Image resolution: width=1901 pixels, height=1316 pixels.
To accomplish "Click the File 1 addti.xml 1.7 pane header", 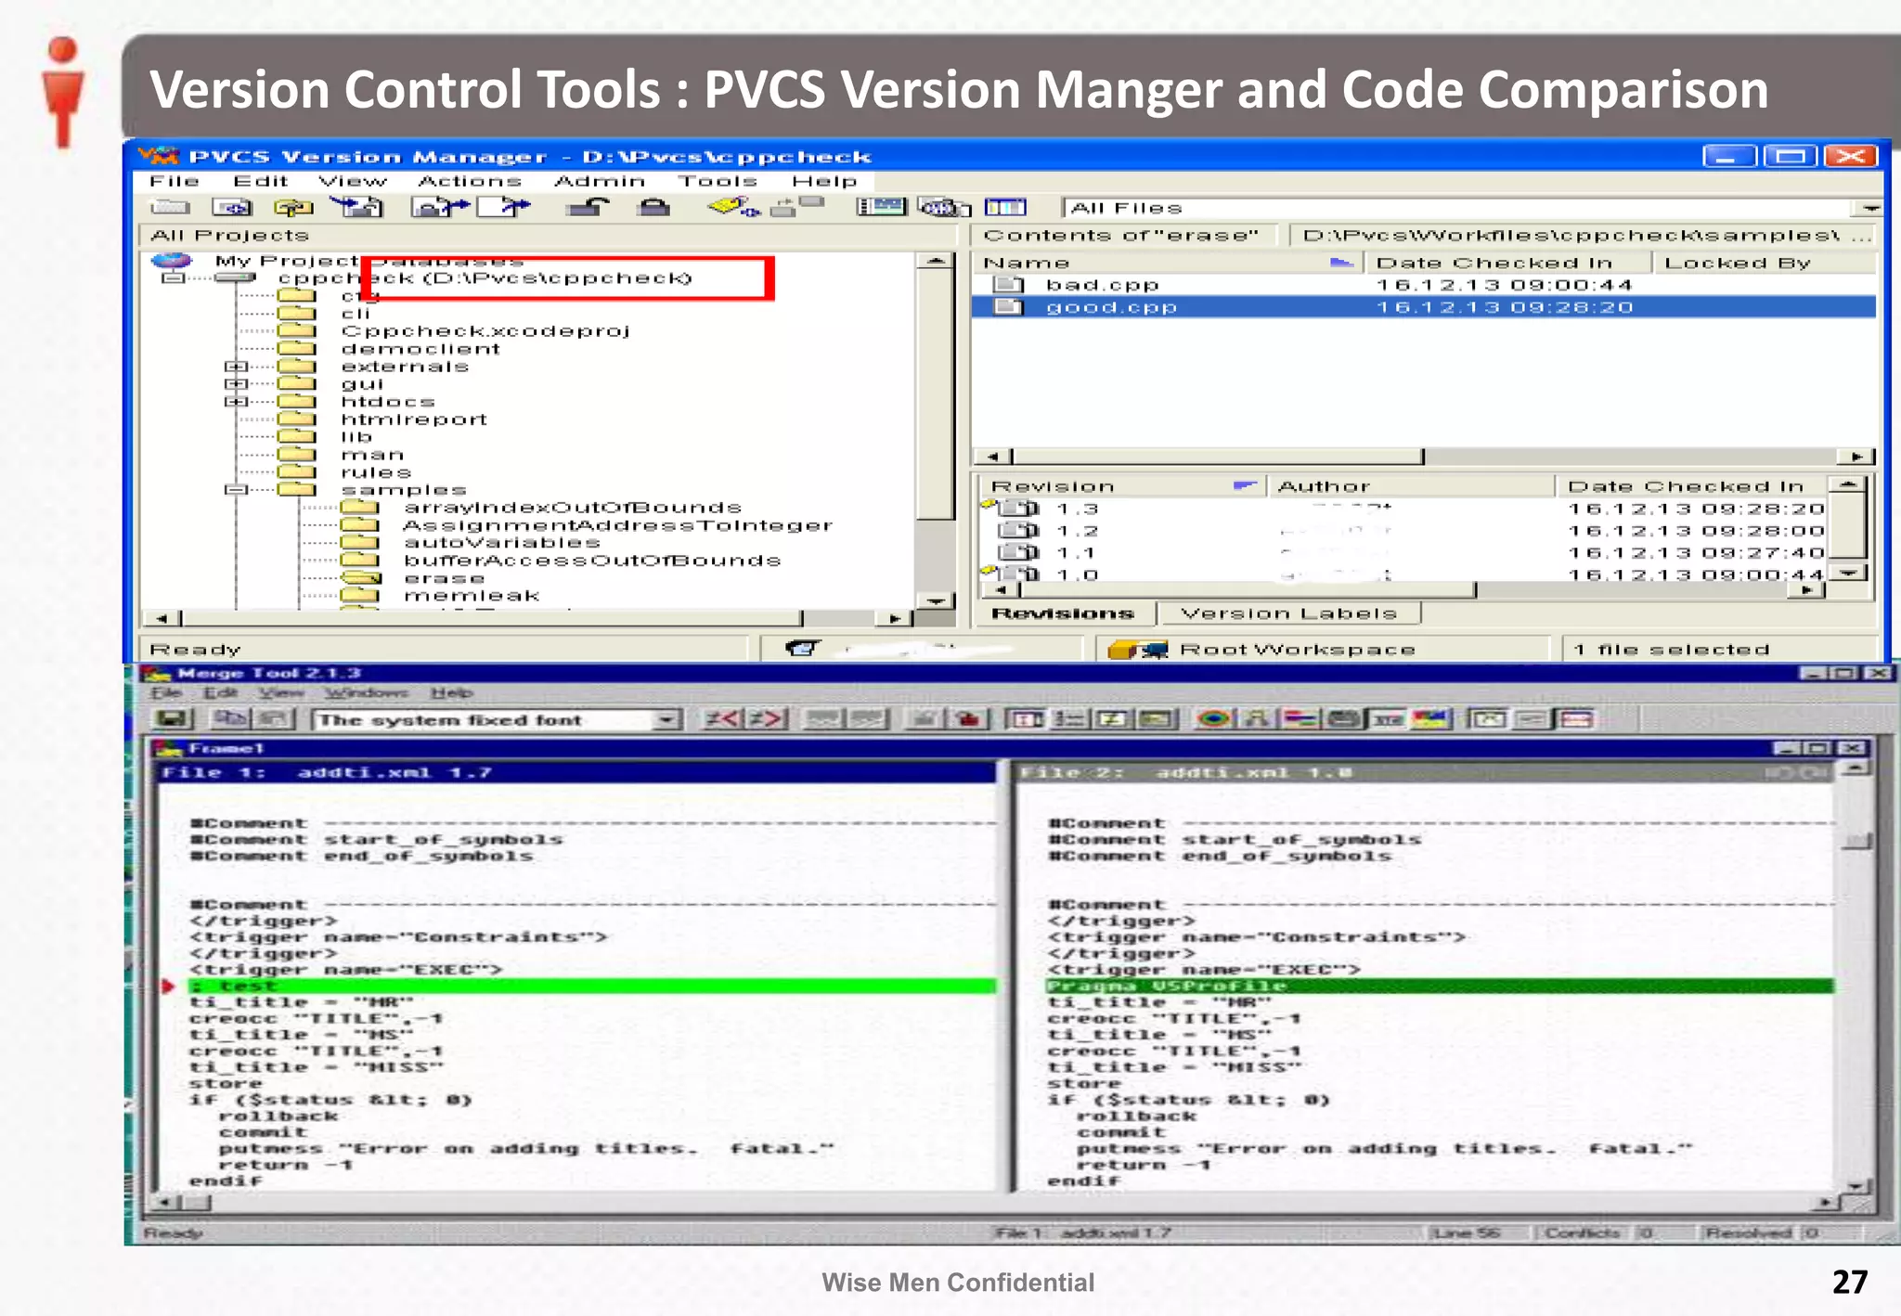I will 576,773.
